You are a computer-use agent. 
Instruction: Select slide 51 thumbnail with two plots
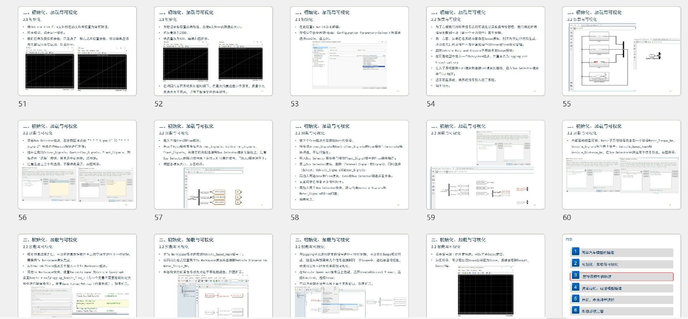point(77,51)
